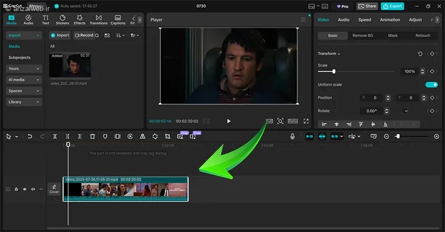Select the Remove BG tab
Screen dimensions: 445x232
363,36
